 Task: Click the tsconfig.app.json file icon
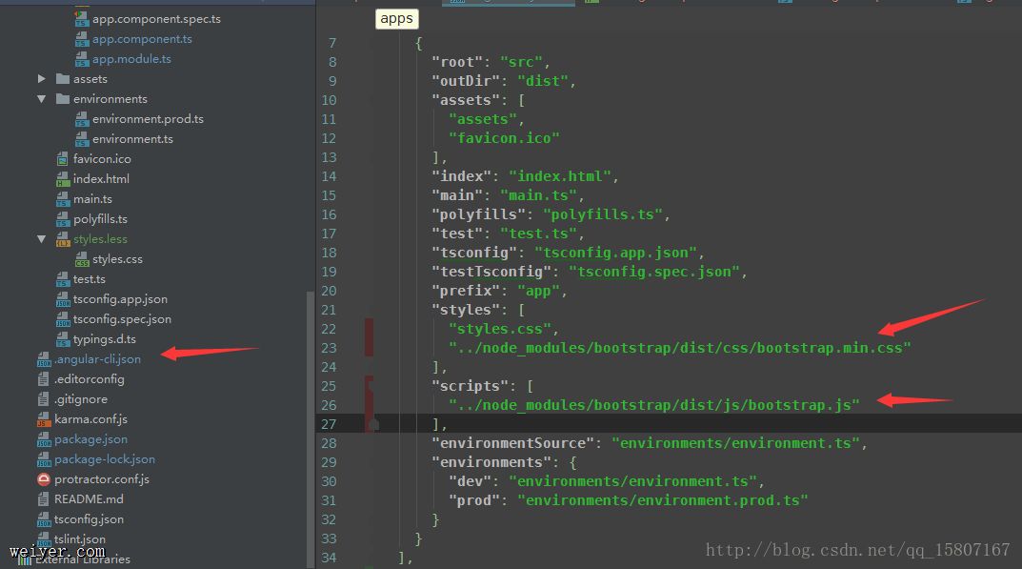coord(63,299)
